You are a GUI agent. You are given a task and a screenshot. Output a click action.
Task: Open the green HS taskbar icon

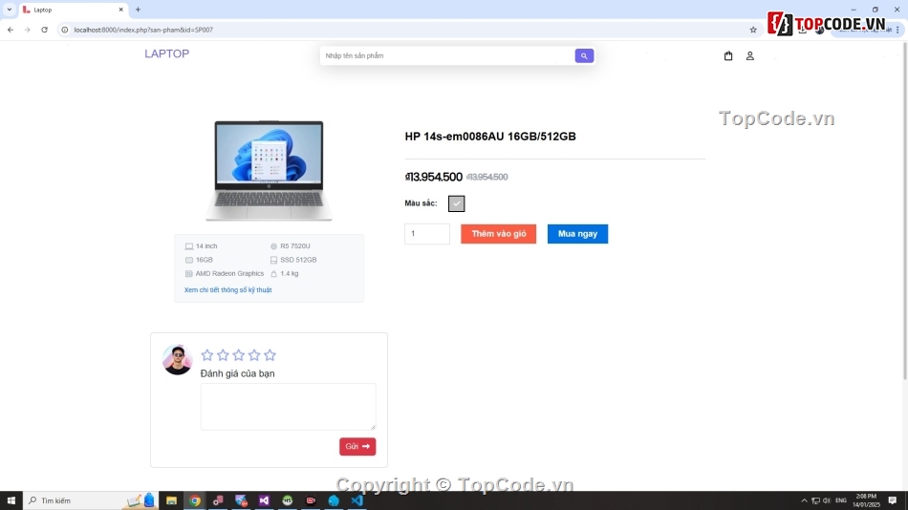point(288,500)
